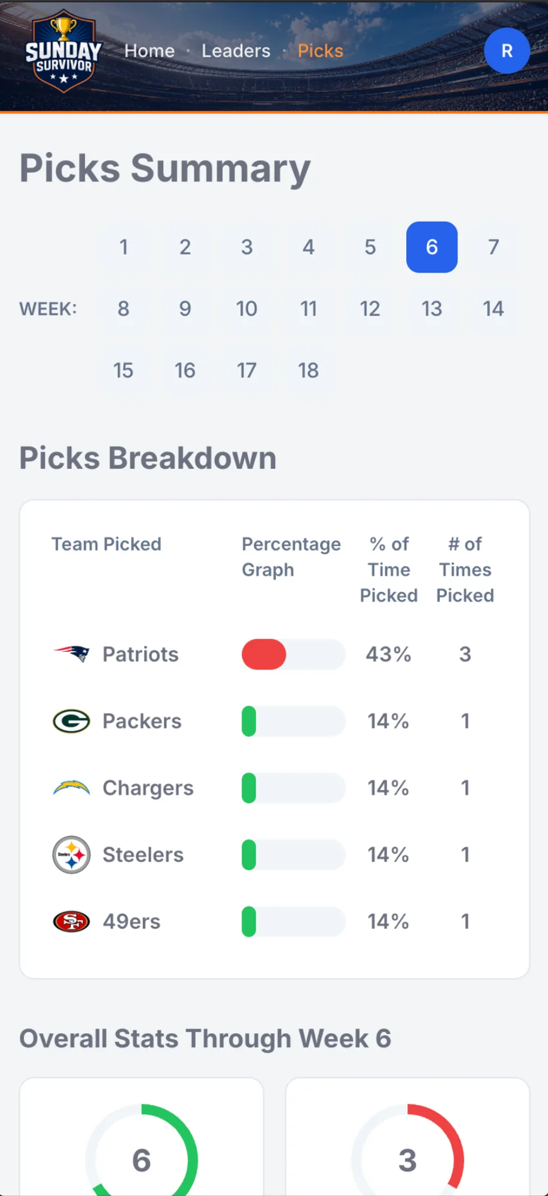The width and height of the screenshot is (548, 1196).
Task: Select week 7 in week picker
Action: coord(494,247)
